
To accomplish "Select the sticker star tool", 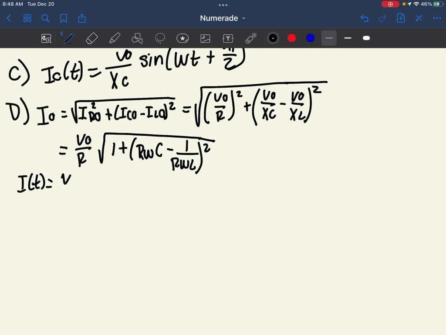I will tap(182, 38).
